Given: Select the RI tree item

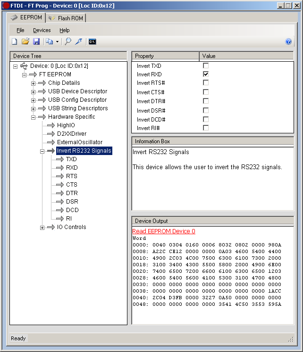Looking at the screenshot, I should coord(69,219).
